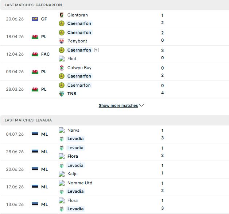
Task: Expand list with Show more matches
Action: pos(118,105)
